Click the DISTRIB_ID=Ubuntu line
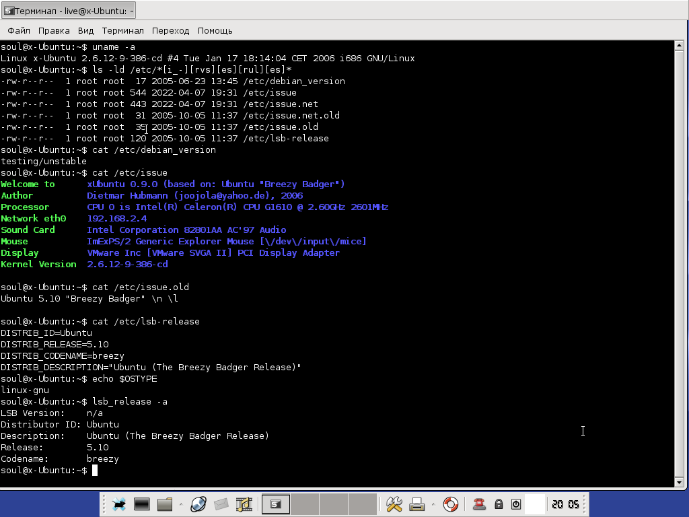Image resolution: width=689 pixels, height=517 pixels. pyautogui.click(x=46, y=333)
